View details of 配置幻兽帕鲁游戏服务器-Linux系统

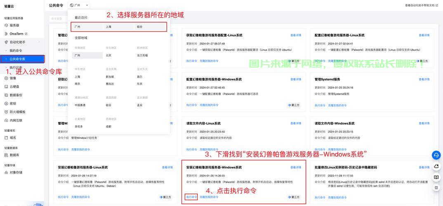pyautogui.click(x=424, y=35)
